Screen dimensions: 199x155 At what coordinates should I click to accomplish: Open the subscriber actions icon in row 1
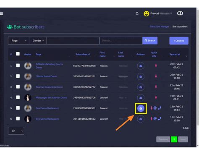pyautogui.click(x=141, y=66)
